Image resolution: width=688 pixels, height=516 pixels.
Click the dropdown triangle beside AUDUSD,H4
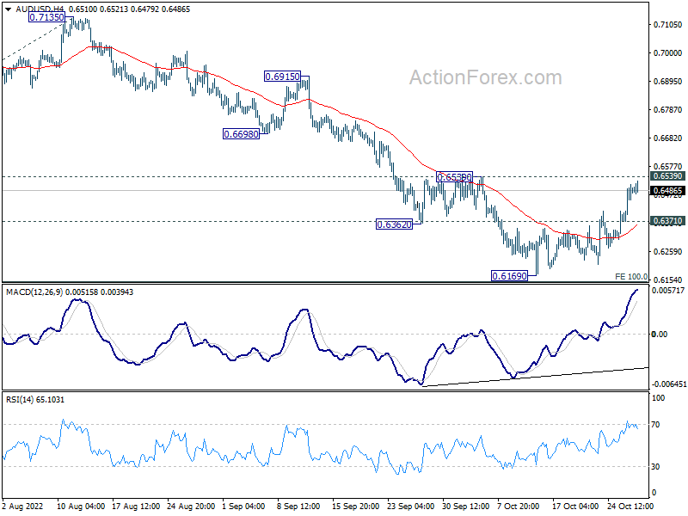tap(9, 9)
